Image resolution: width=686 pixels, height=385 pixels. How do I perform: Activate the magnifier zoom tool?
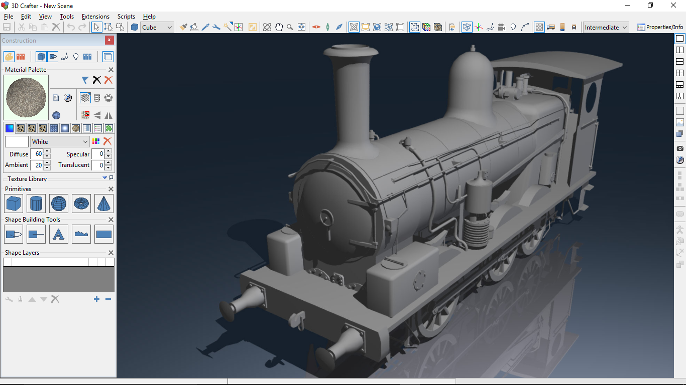(290, 27)
